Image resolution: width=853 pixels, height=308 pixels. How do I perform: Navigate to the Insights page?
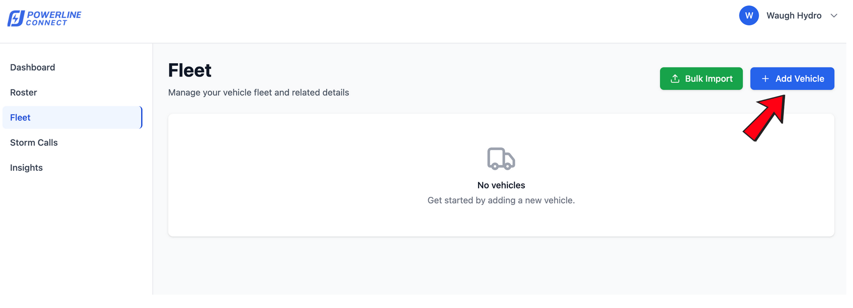[26, 167]
